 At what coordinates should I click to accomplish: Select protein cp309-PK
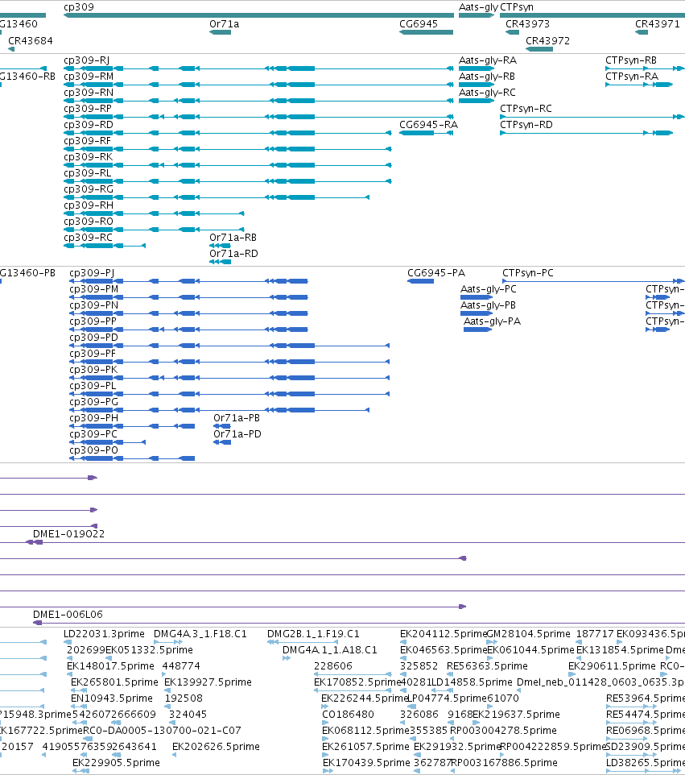(x=94, y=370)
